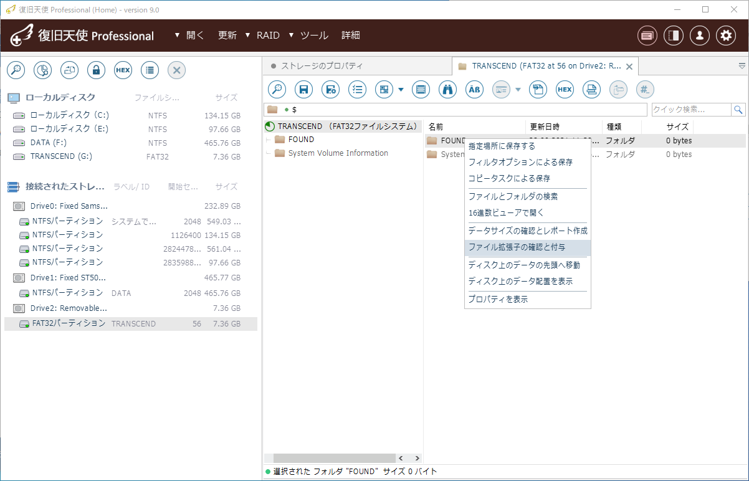Screen dimensions: 749x481
Task: Click the floppy disk save icon
Action: (303, 90)
